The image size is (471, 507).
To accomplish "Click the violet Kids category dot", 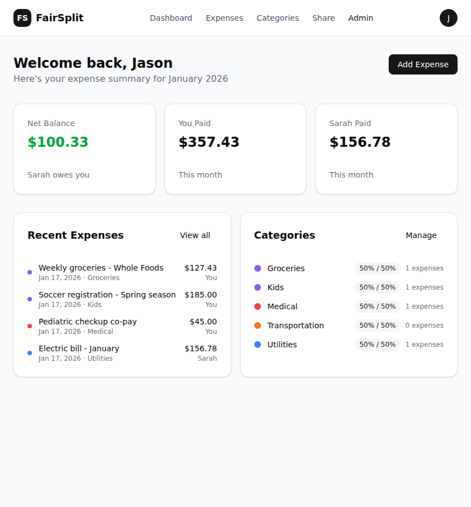I will point(259,287).
